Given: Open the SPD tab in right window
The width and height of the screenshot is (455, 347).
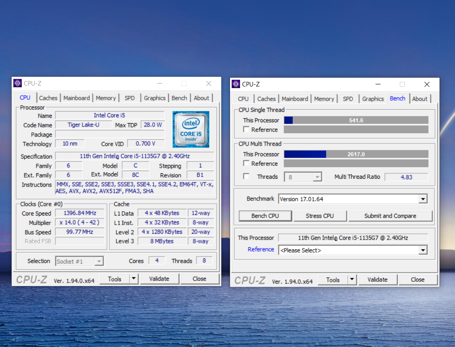Looking at the screenshot, I should (348, 99).
